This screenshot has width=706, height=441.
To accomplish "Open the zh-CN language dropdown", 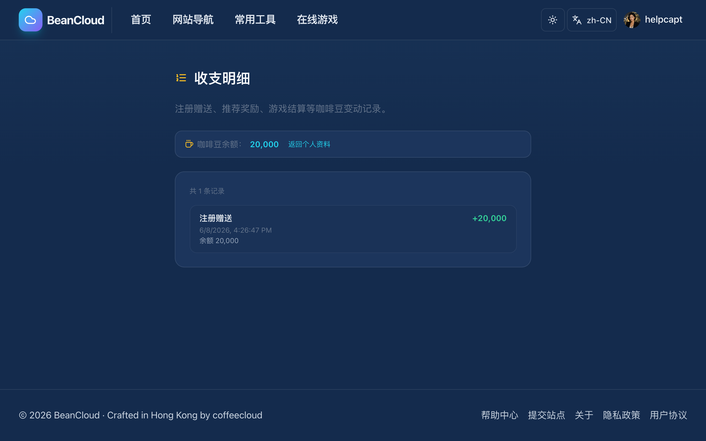I will tap(592, 20).
